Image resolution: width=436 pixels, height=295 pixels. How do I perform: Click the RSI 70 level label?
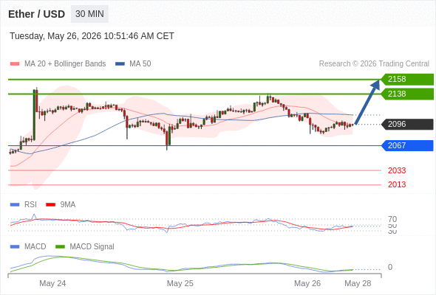[x=392, y=219]
